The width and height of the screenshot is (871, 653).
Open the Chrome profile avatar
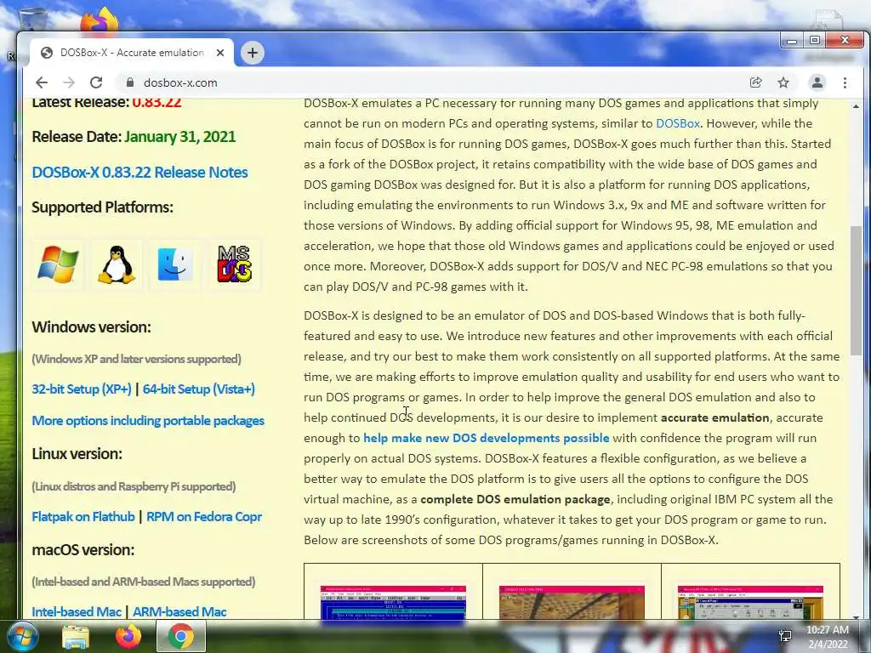pyautogui.click(x=817, y=82)
